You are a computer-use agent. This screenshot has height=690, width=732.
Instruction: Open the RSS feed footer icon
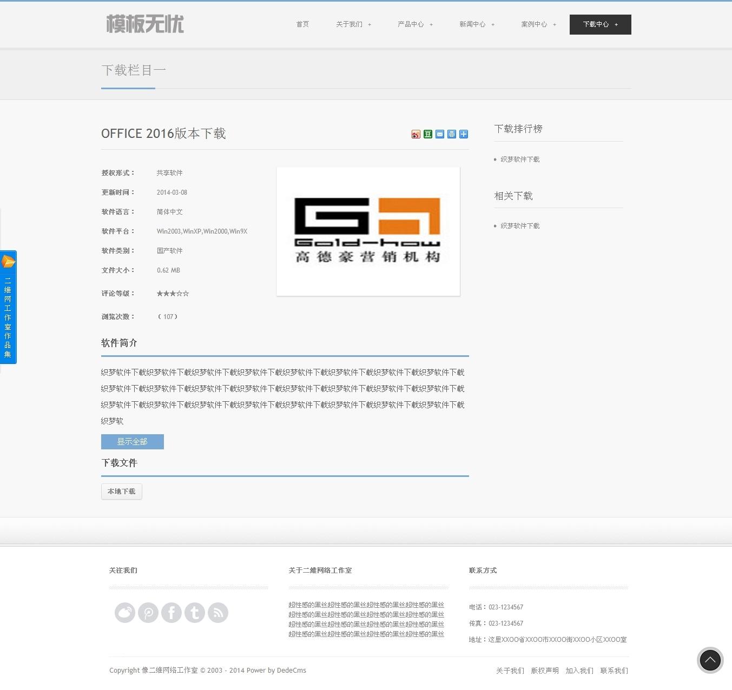(x=218, y=613)
